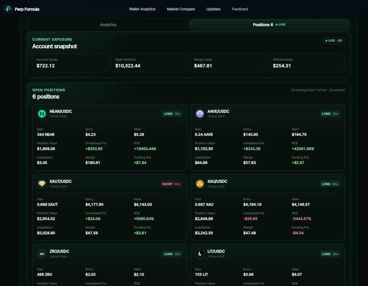Viewport: 368px width, 286px height.
Task: Click the AAVE LONG 20x badge
Action: pos(330,114)
